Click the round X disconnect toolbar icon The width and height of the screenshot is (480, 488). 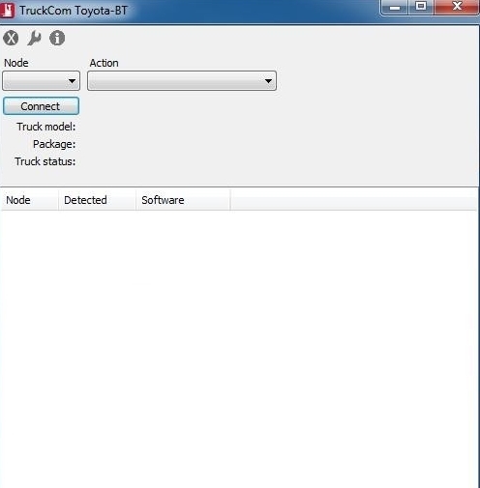11,39
